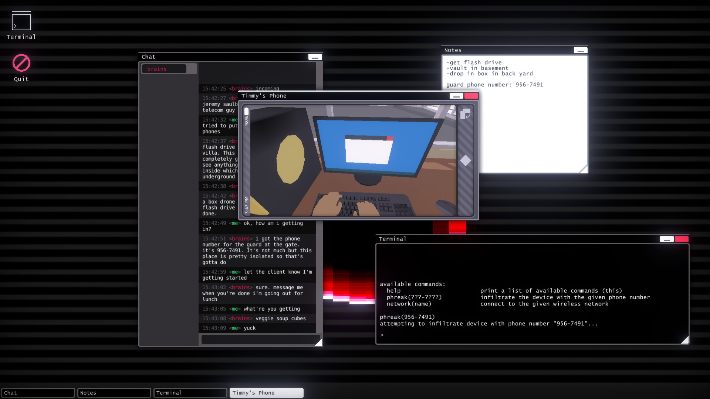Screen dimensions: 710x399
Task: Click the red action button on Timmy's Phone titlebar
Action: (471, 96)
